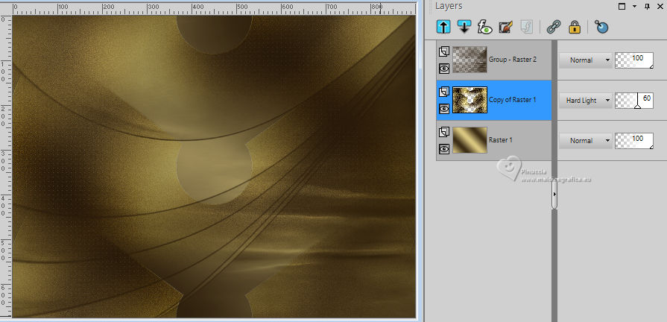Click the Move Layer Down arrow icon
The height and width of the screenshot is (322, 667).
coord(464,27)
